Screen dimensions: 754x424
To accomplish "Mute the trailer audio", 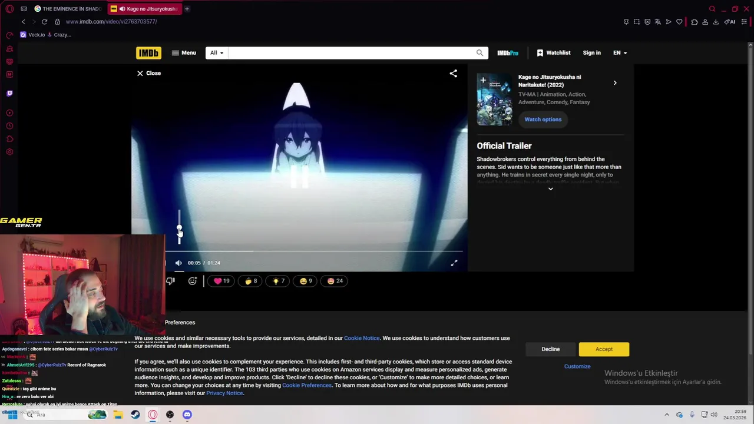I will (x=178, y=263).
